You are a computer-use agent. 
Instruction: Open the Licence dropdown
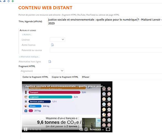pos(57,39)
